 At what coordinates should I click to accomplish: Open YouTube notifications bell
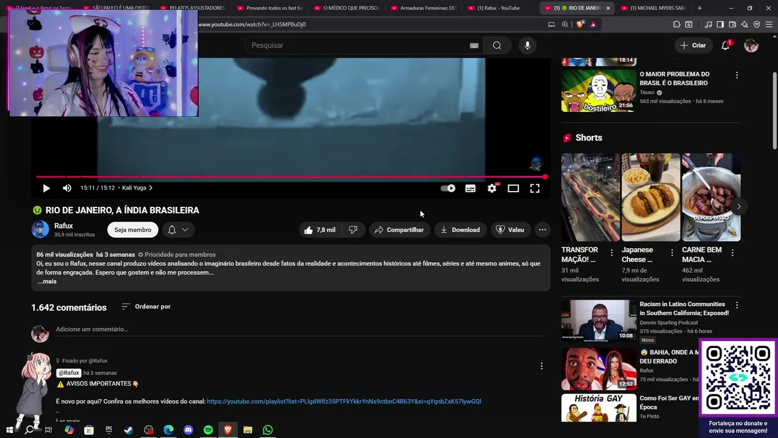[726, 46]
